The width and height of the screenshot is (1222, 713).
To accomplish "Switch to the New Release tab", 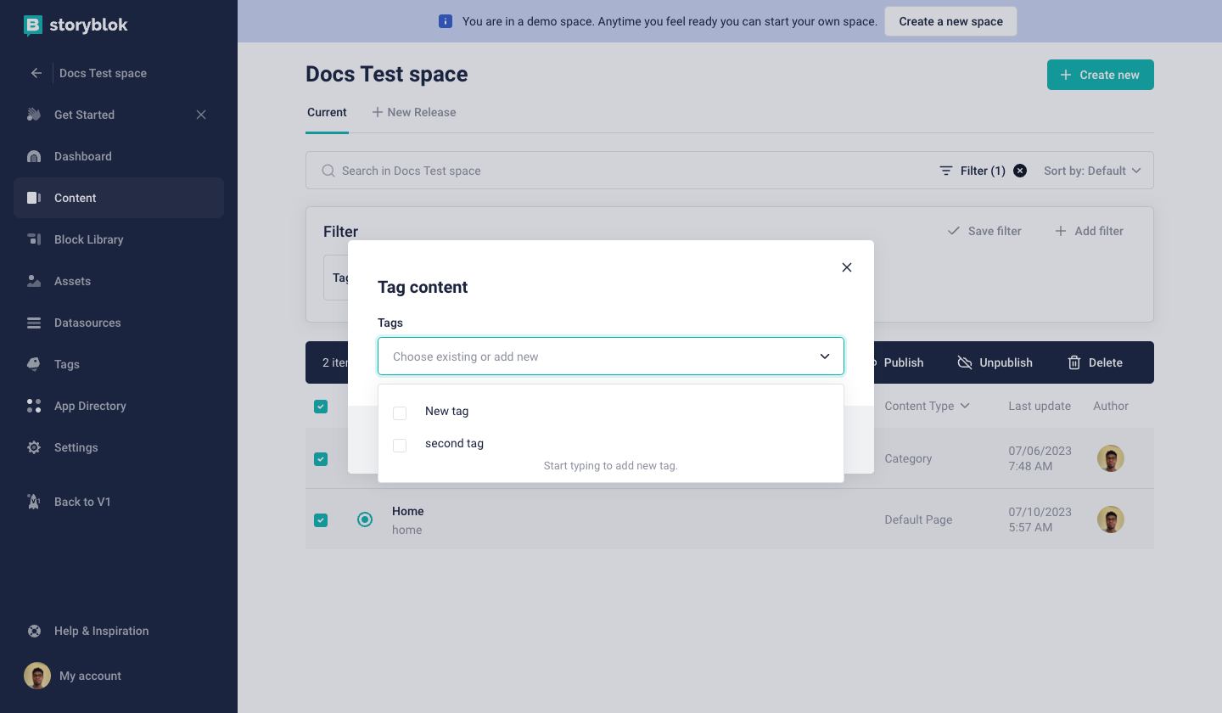I will point(414,112).
